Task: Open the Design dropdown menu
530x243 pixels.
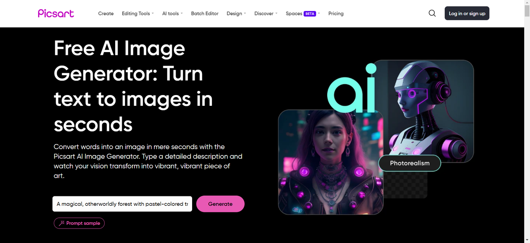Action: pos(236,14)
